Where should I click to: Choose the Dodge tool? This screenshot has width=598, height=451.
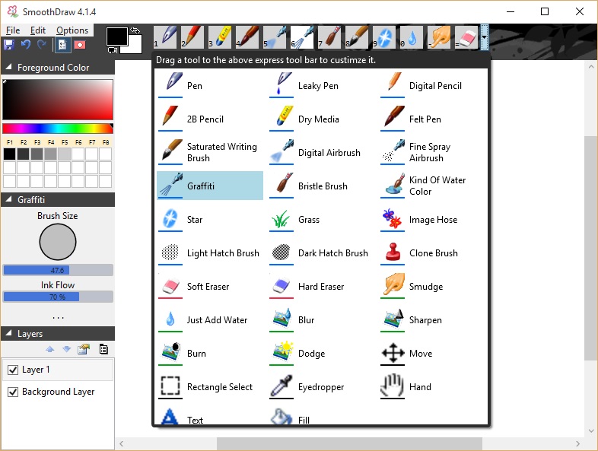[x=321, y=354]
